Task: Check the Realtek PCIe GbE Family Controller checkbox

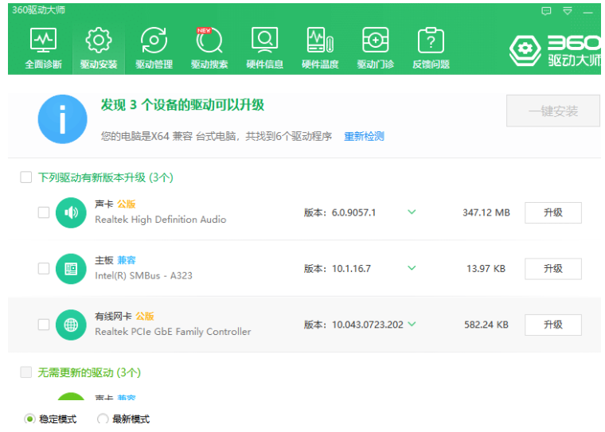Action: point(44,325)
